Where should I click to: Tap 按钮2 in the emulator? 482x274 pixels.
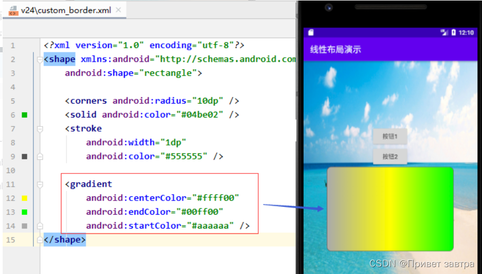390,157
